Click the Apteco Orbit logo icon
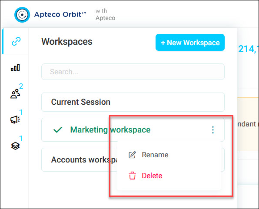The image size is (259, 209). click(x=22, y=15)
